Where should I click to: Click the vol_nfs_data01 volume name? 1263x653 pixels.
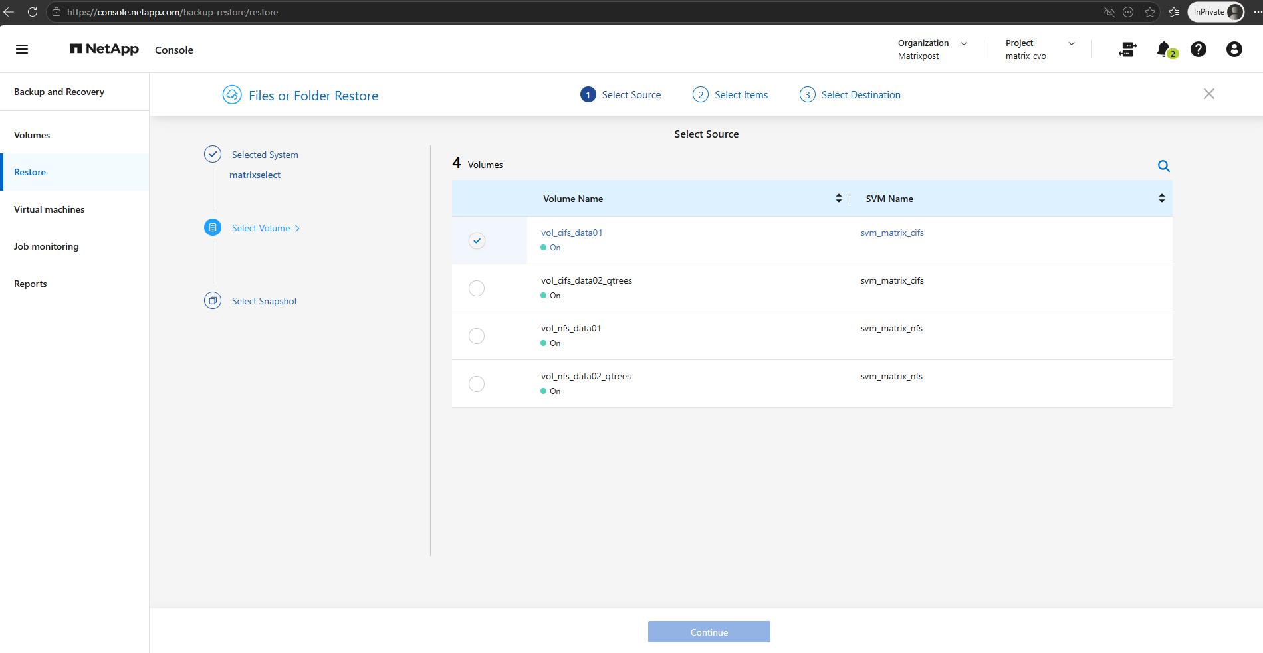571,328
